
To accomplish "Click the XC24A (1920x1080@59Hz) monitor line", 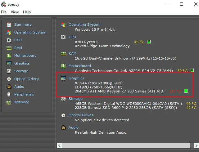I will point(99,83).
